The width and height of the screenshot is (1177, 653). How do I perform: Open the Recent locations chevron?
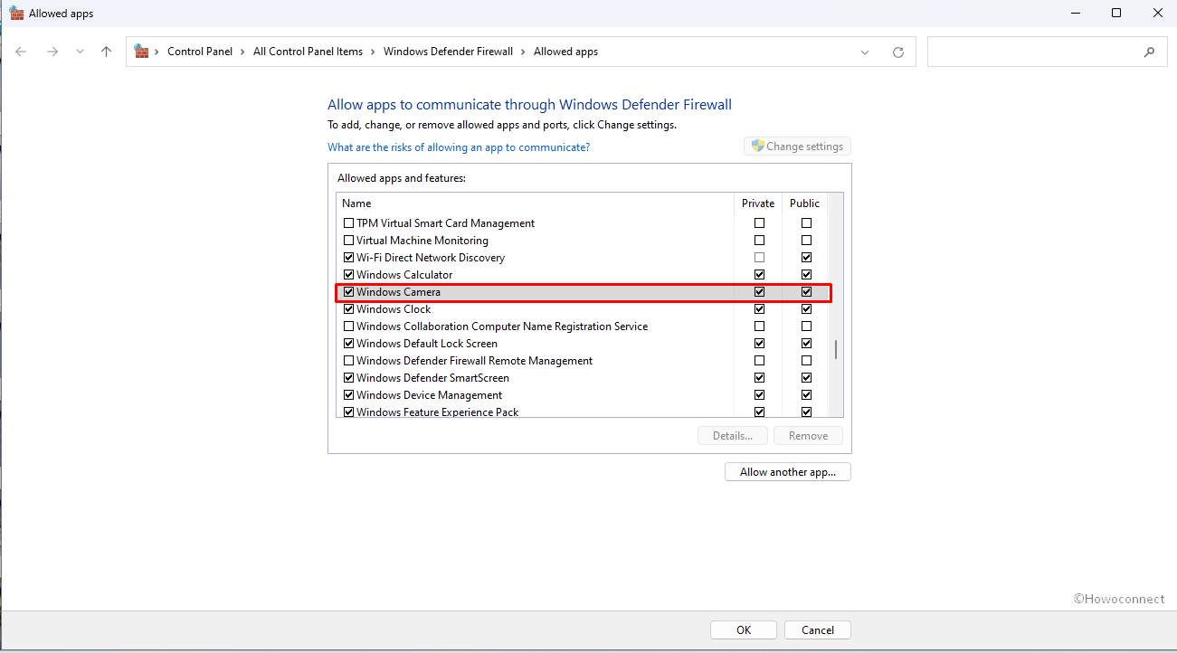(80, 52)
